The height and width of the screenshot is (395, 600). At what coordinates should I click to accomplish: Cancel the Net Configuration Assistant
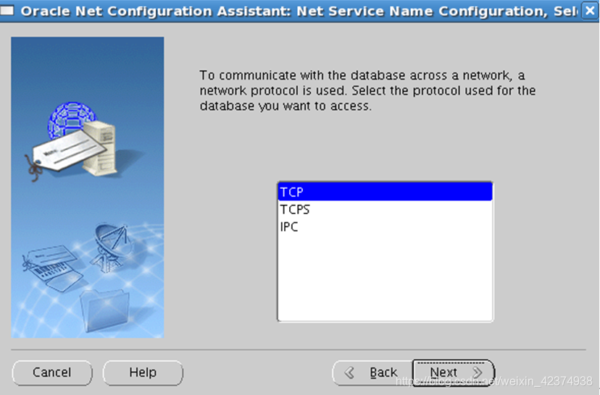(x=52, y=372)
